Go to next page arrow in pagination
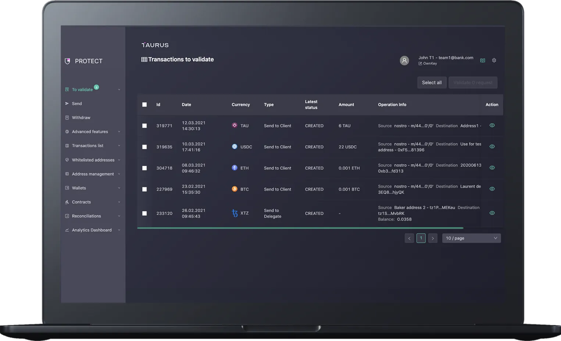Image resolution: width=561 pixels, height=341 pixels. [x=433, y=238]
